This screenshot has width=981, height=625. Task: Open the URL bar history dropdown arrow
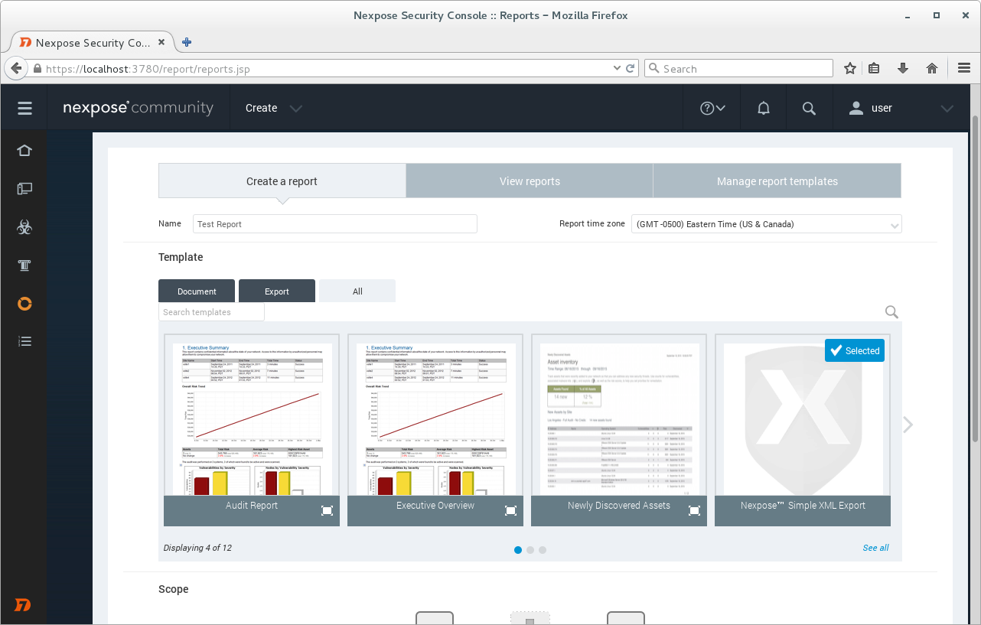617,68
